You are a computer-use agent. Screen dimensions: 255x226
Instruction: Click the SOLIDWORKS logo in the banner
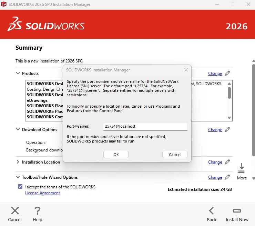(x=46, y=24)
